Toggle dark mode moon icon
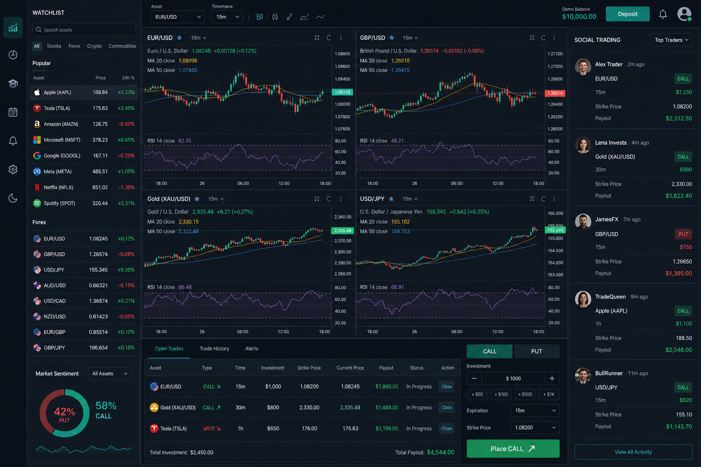 pos(13,198)
